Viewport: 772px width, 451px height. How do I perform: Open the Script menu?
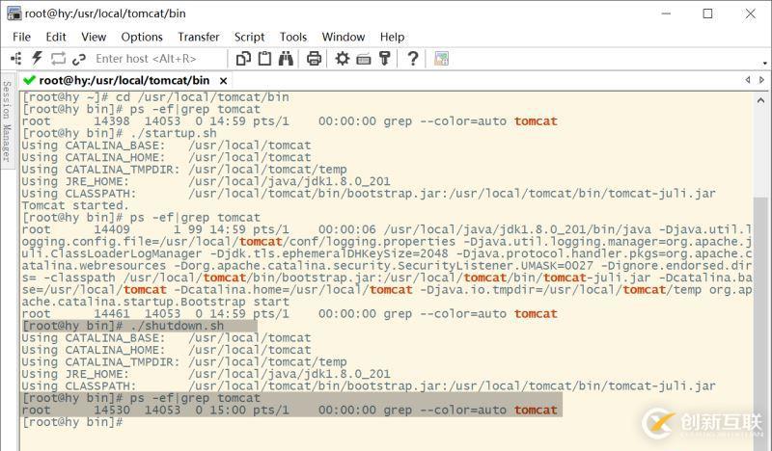click(249, 37)
